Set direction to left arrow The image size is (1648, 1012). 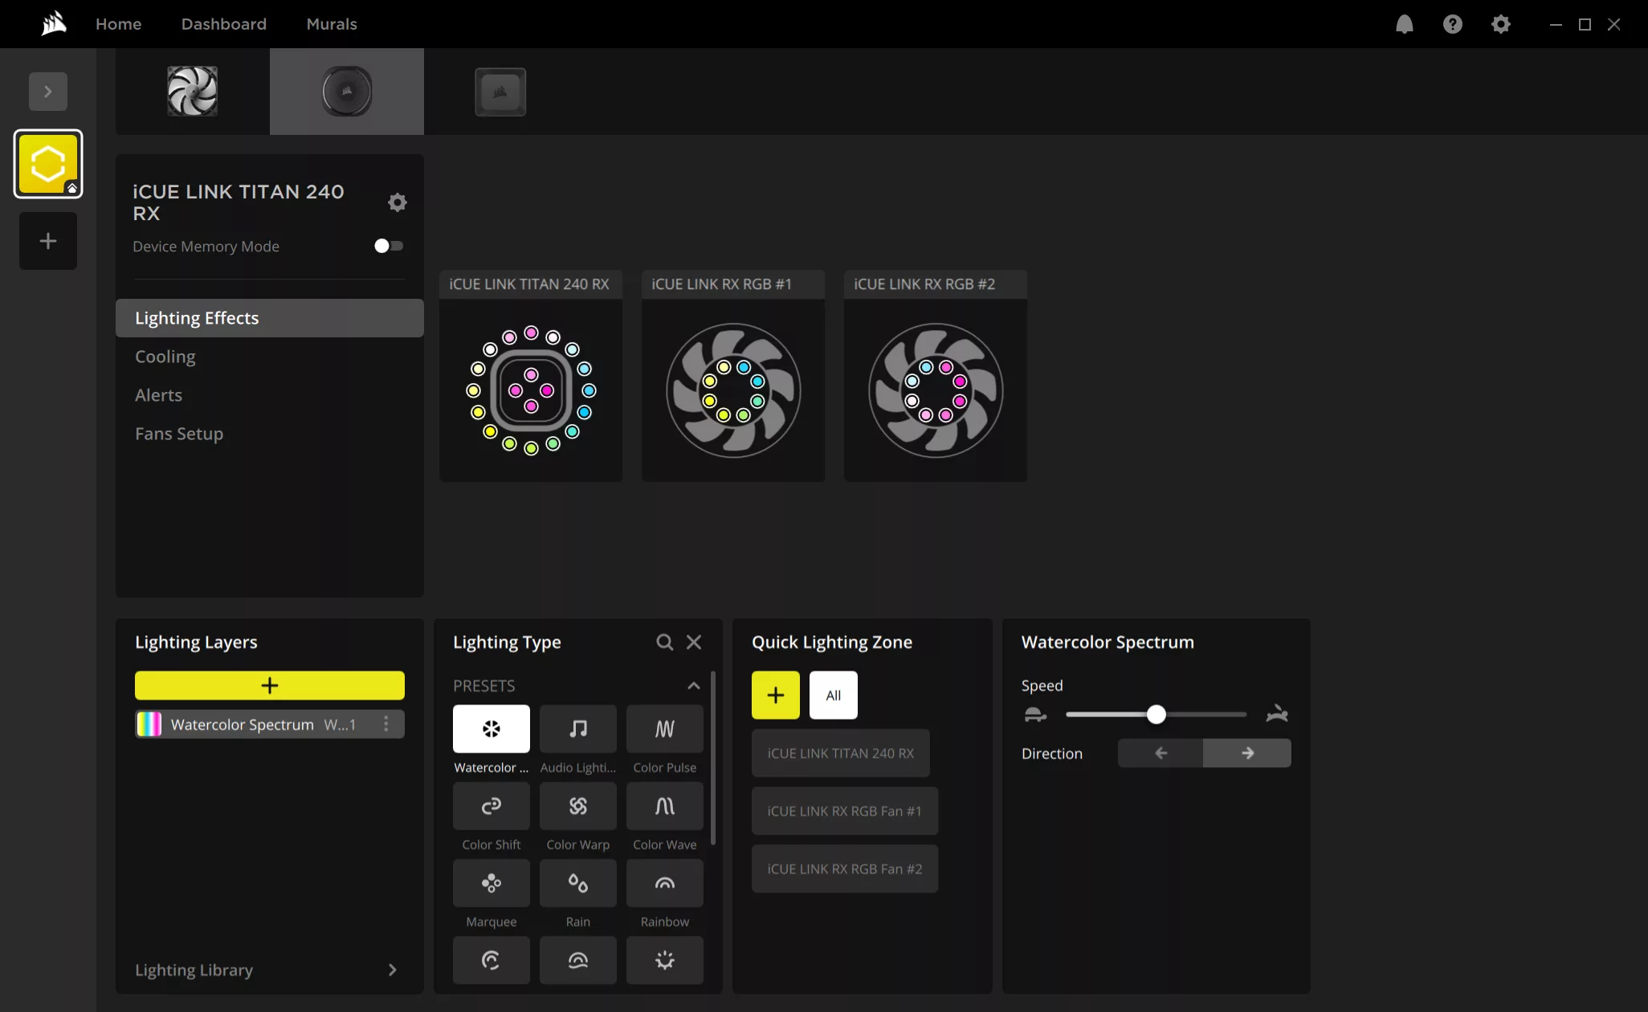tap(1161, 753)
